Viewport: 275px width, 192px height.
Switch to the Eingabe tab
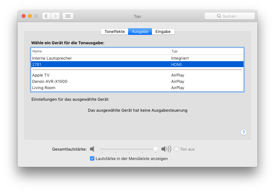pos(163,31)
